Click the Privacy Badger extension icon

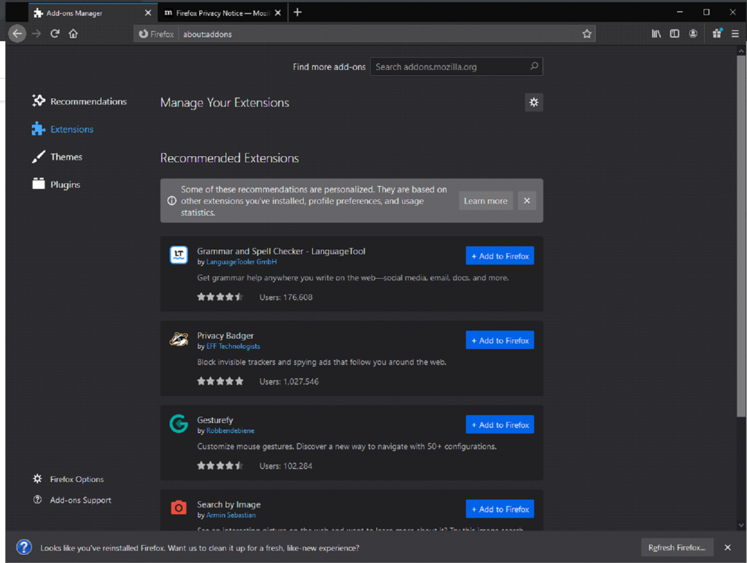click(x=179, y=339)
